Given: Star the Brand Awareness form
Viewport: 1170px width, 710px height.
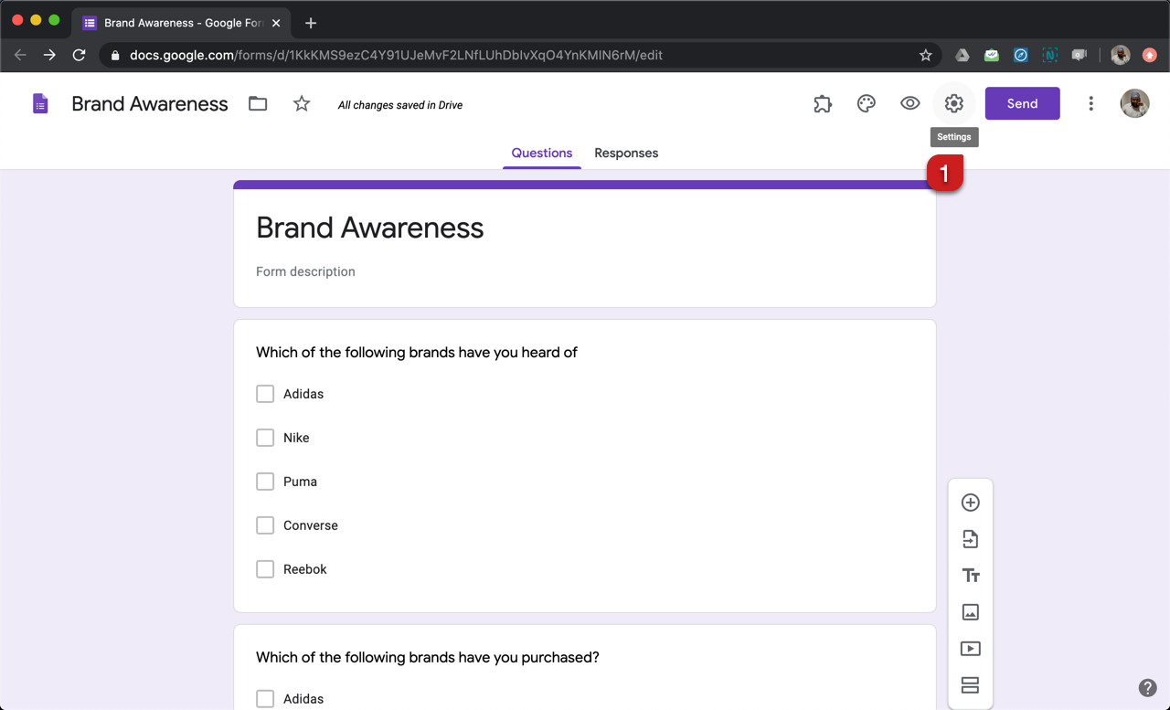Looking at the screenshot, I should [302, 103].
